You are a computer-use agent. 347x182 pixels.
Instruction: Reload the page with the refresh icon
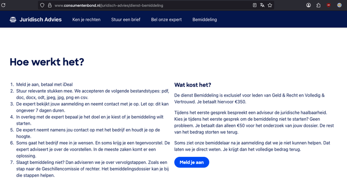pos(3,5)
